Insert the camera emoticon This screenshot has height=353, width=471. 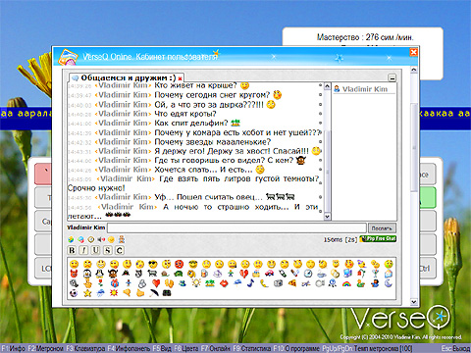(x=278, y=283)
